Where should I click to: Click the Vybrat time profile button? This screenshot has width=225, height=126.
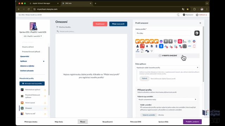click(x=144, y=78)
